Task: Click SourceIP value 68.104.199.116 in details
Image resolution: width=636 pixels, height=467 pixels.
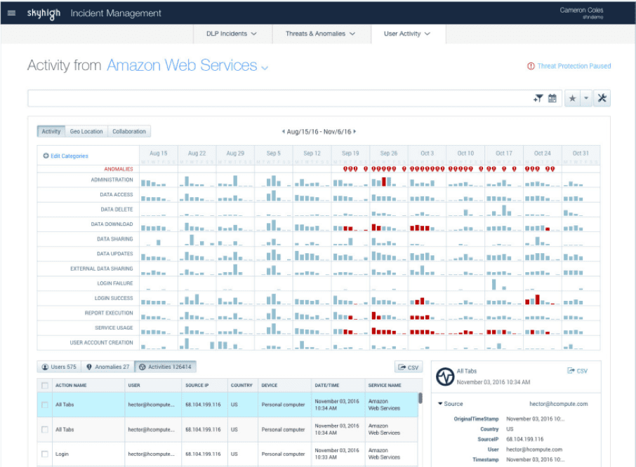Action: click(524, 439)
